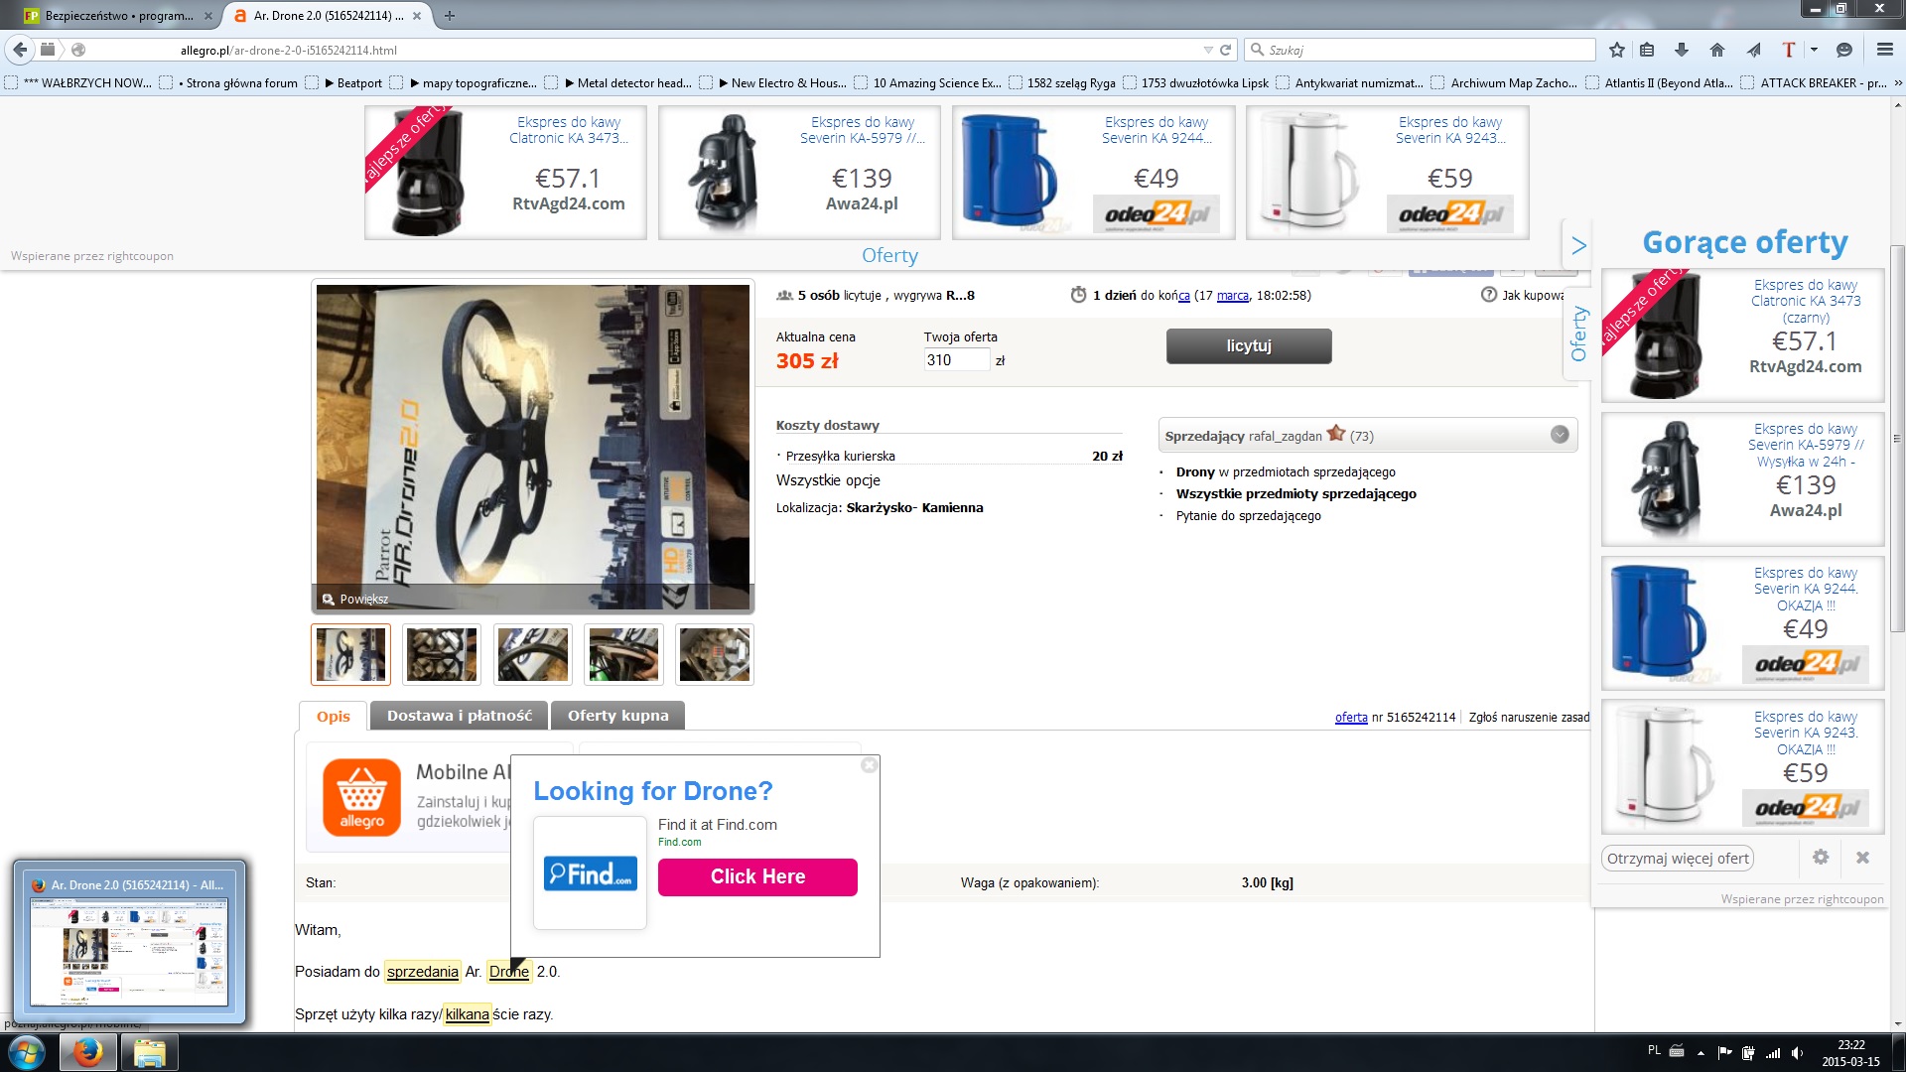Image resolution: width=1906 pixels, height=1072 pixels.
Task: Click the settings gear in offers sidebar
Action: click(1821, 858)
